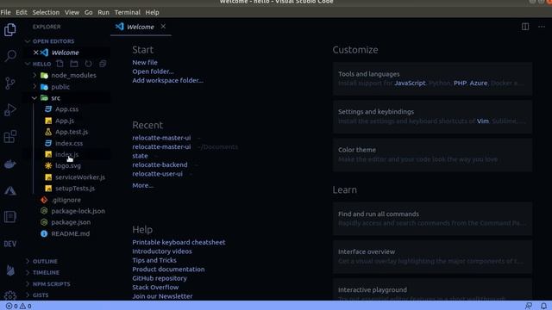Open the Run menu
The height and width of the screenshot is (310, 552).
click(x=103, y=12)
